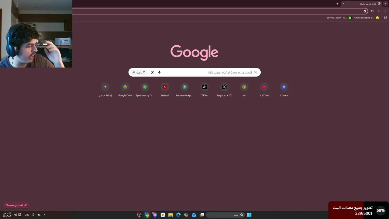The width and height of the screenshot is (389, 219).
Task: Click the Customize Chrome button
Action: point(16,205)
